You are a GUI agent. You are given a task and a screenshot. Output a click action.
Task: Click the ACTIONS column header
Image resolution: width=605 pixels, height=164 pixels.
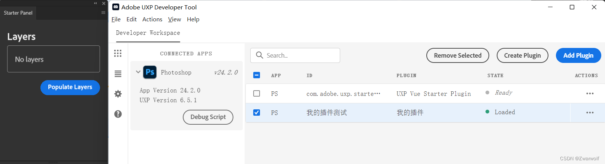pos(586,75)
